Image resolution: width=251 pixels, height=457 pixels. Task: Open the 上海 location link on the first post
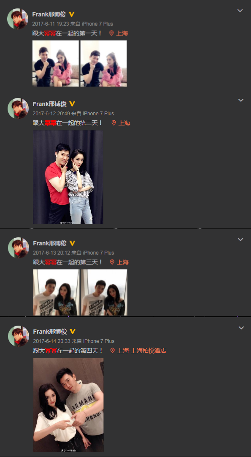point(122,33)
